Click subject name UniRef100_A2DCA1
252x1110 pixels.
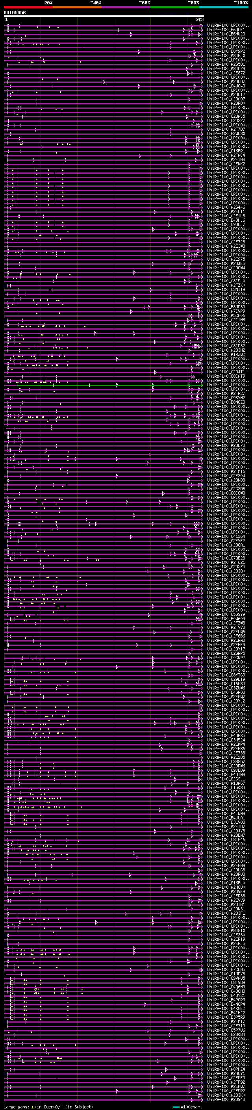point(226,545)
